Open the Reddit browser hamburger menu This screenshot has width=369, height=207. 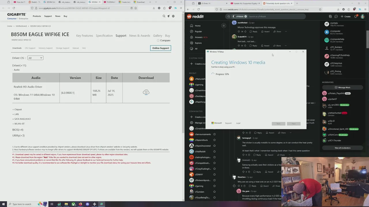[366, 9]
